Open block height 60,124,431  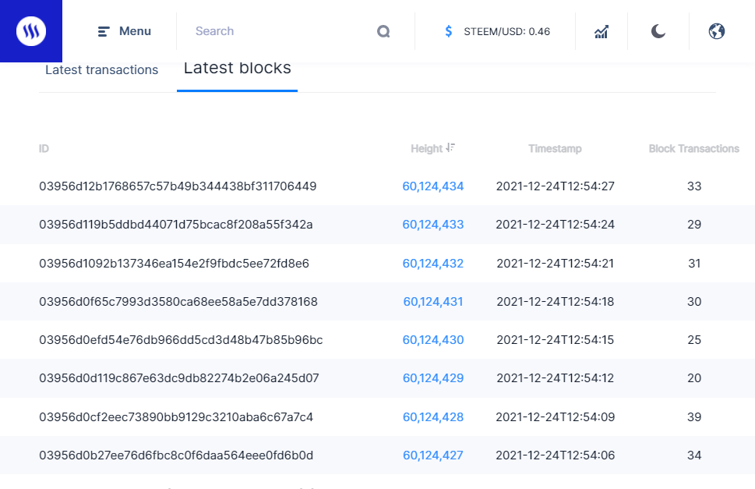click(433, 302)
